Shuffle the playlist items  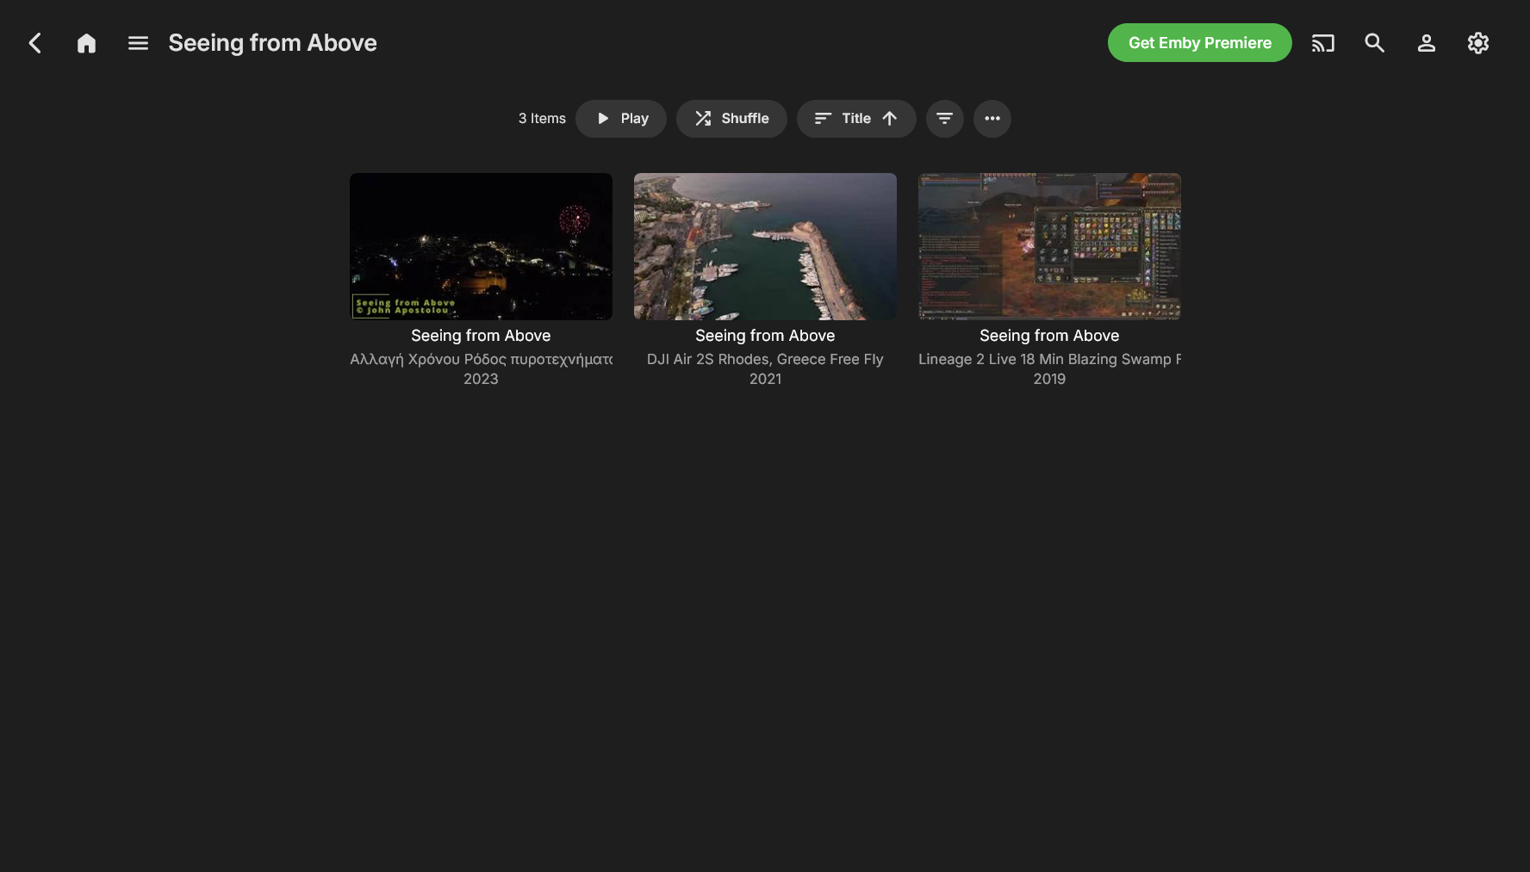731,119
